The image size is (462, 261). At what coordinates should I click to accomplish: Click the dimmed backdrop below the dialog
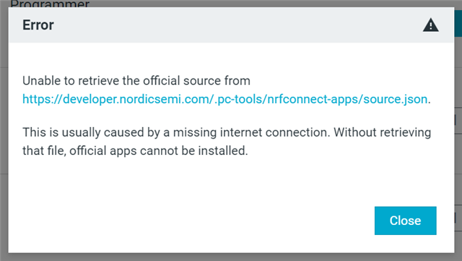point(231,257)
